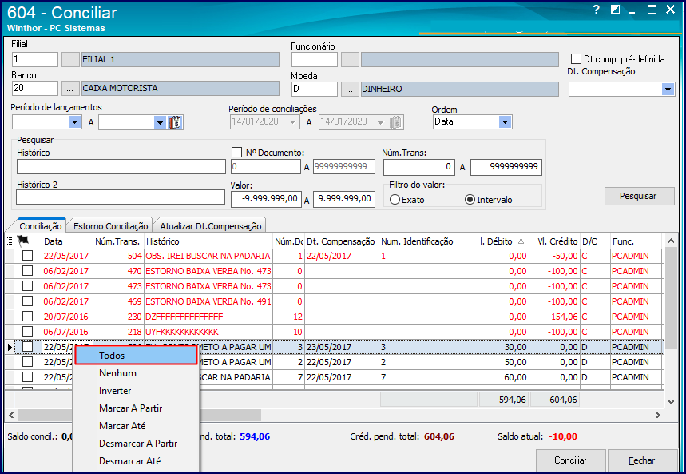Image resolution: width=686 pixels, height=474 pixels.
Task: Check row with transaction 470
Action: (x=28, y=271)
